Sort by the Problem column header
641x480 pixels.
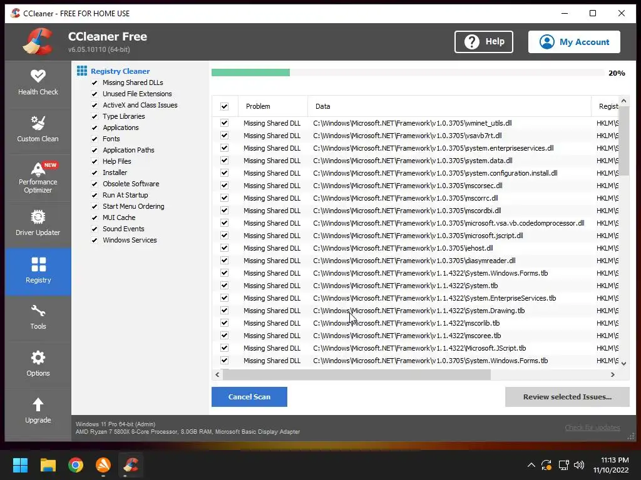273,106
